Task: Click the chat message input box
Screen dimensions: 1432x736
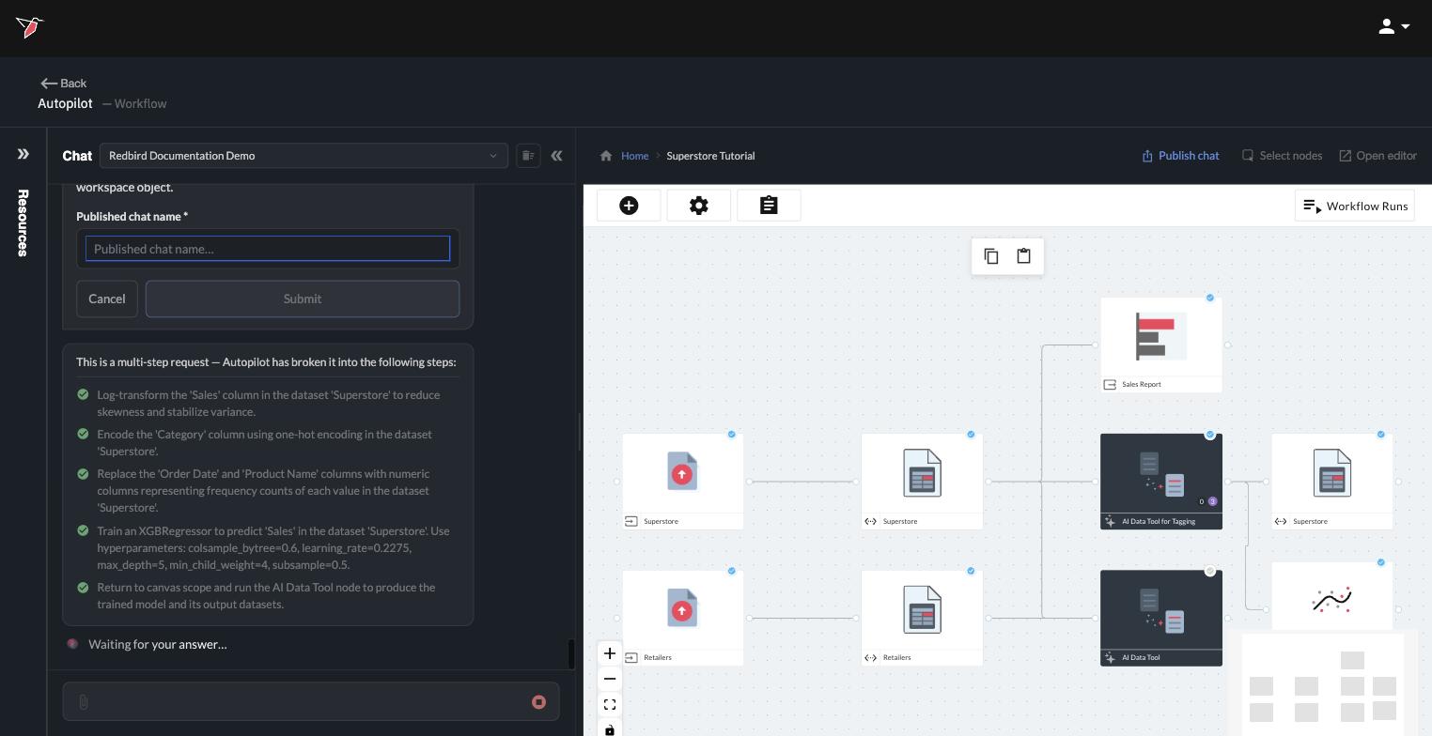Action: point(310,702)
